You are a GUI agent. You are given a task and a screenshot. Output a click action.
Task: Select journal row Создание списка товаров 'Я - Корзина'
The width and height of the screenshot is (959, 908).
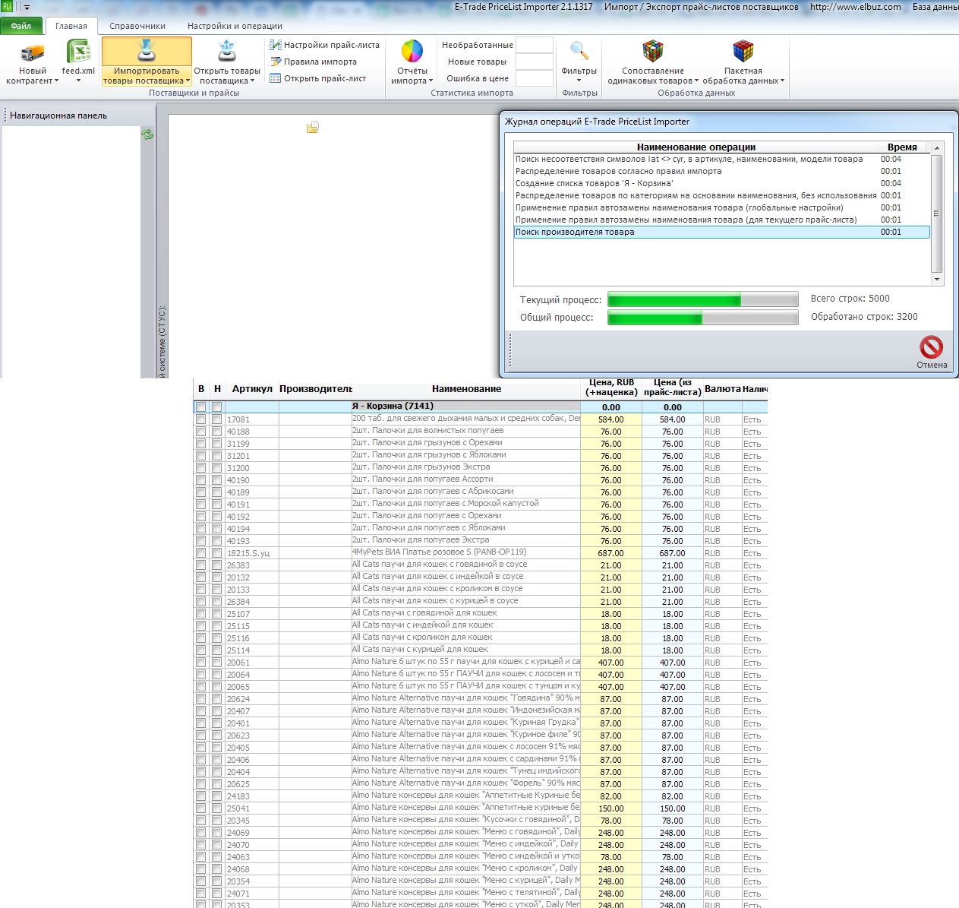pyautogui.click(x=721, y=184)
